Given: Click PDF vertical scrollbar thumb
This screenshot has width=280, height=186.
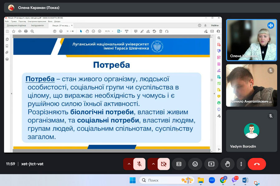Looking at the screenshot, I should 212,80.
